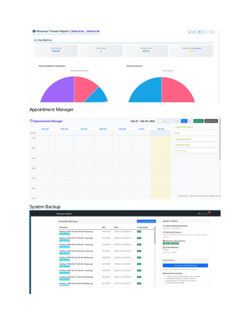Select the Wed 2/25 column header
This screenshot has width=250, height=324.
click(x=103, y=129)
